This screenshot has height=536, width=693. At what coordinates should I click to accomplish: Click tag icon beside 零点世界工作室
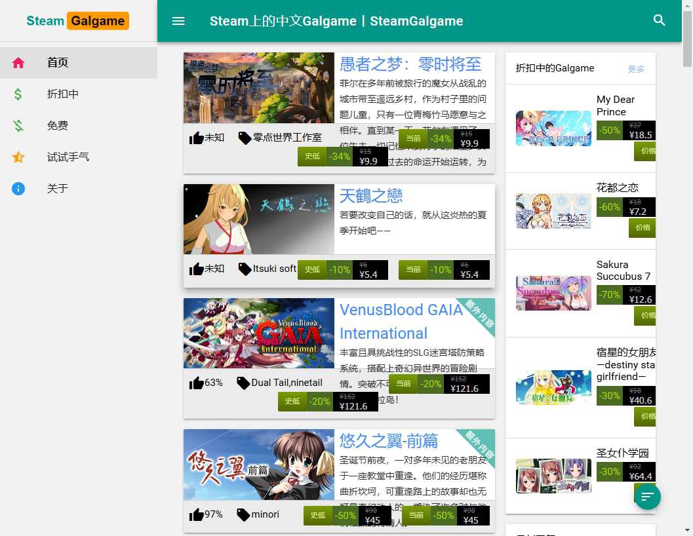(245, 138)
